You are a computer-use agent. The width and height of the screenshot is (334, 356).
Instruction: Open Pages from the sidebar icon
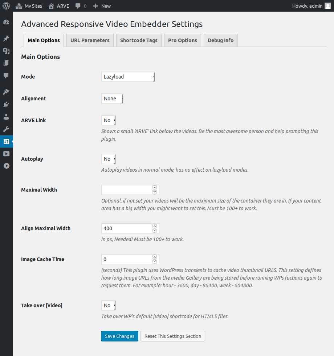tap(6, 63)
